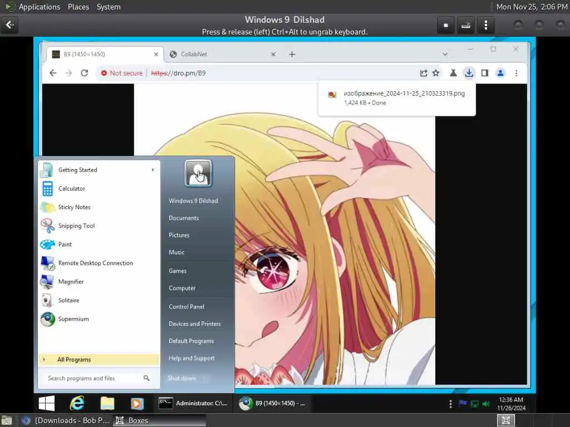Open Getting Started in Start menu

(x=98, y=170)
